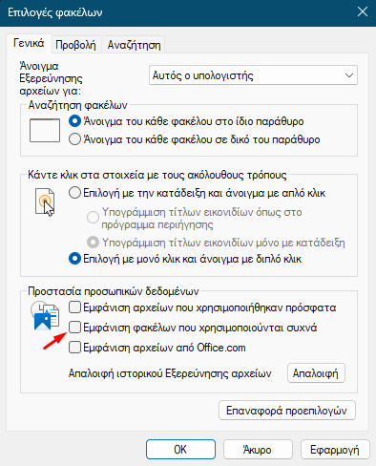This screenshot has height=466, width=376.
Task: Open the Αυτός ο υπολογιστής dropdown
Action: click(253, 75)
